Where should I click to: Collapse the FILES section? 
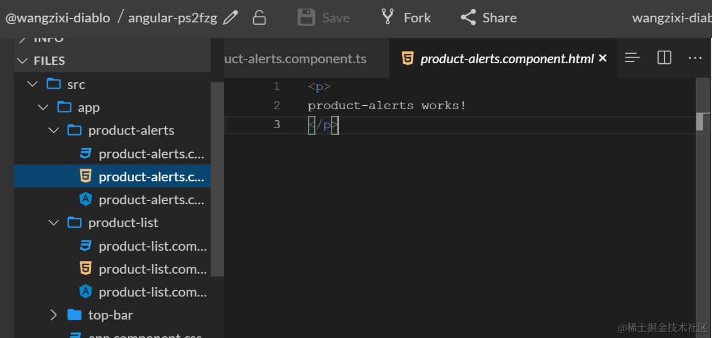tap(22, 61)
